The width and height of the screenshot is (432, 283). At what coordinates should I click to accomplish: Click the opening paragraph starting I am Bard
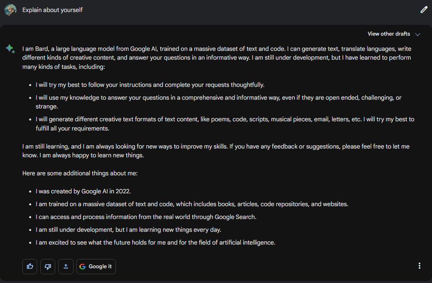point(217,58)
